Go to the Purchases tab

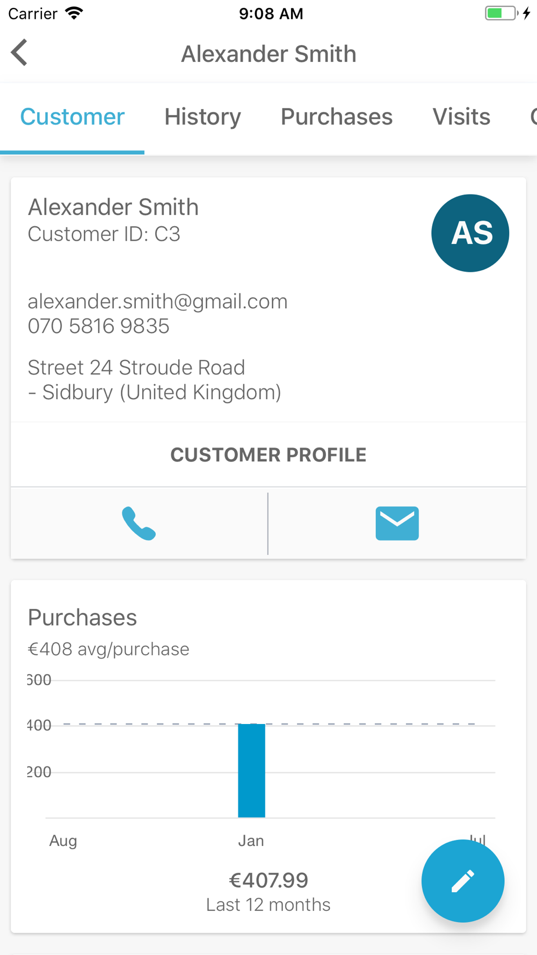point(337,117)
